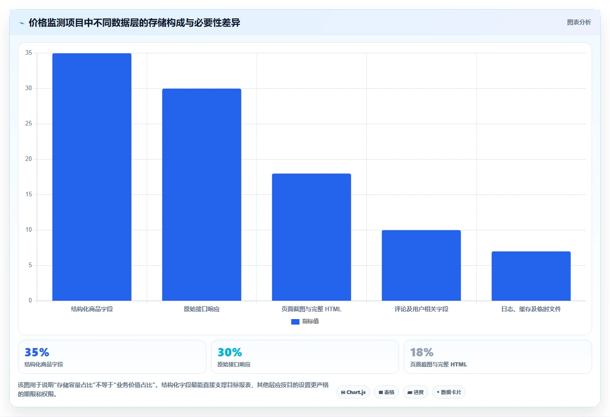Click the description paragraph starting 该图用于说明

173,389
